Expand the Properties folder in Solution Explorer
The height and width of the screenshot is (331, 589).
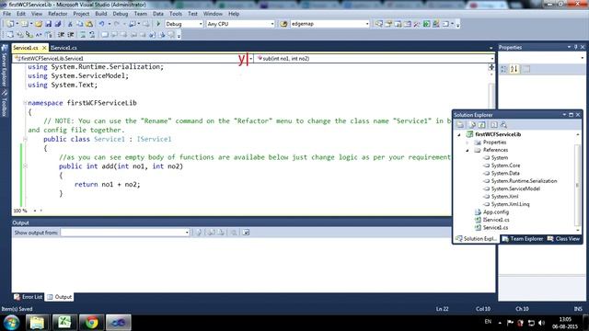[468, 143]
